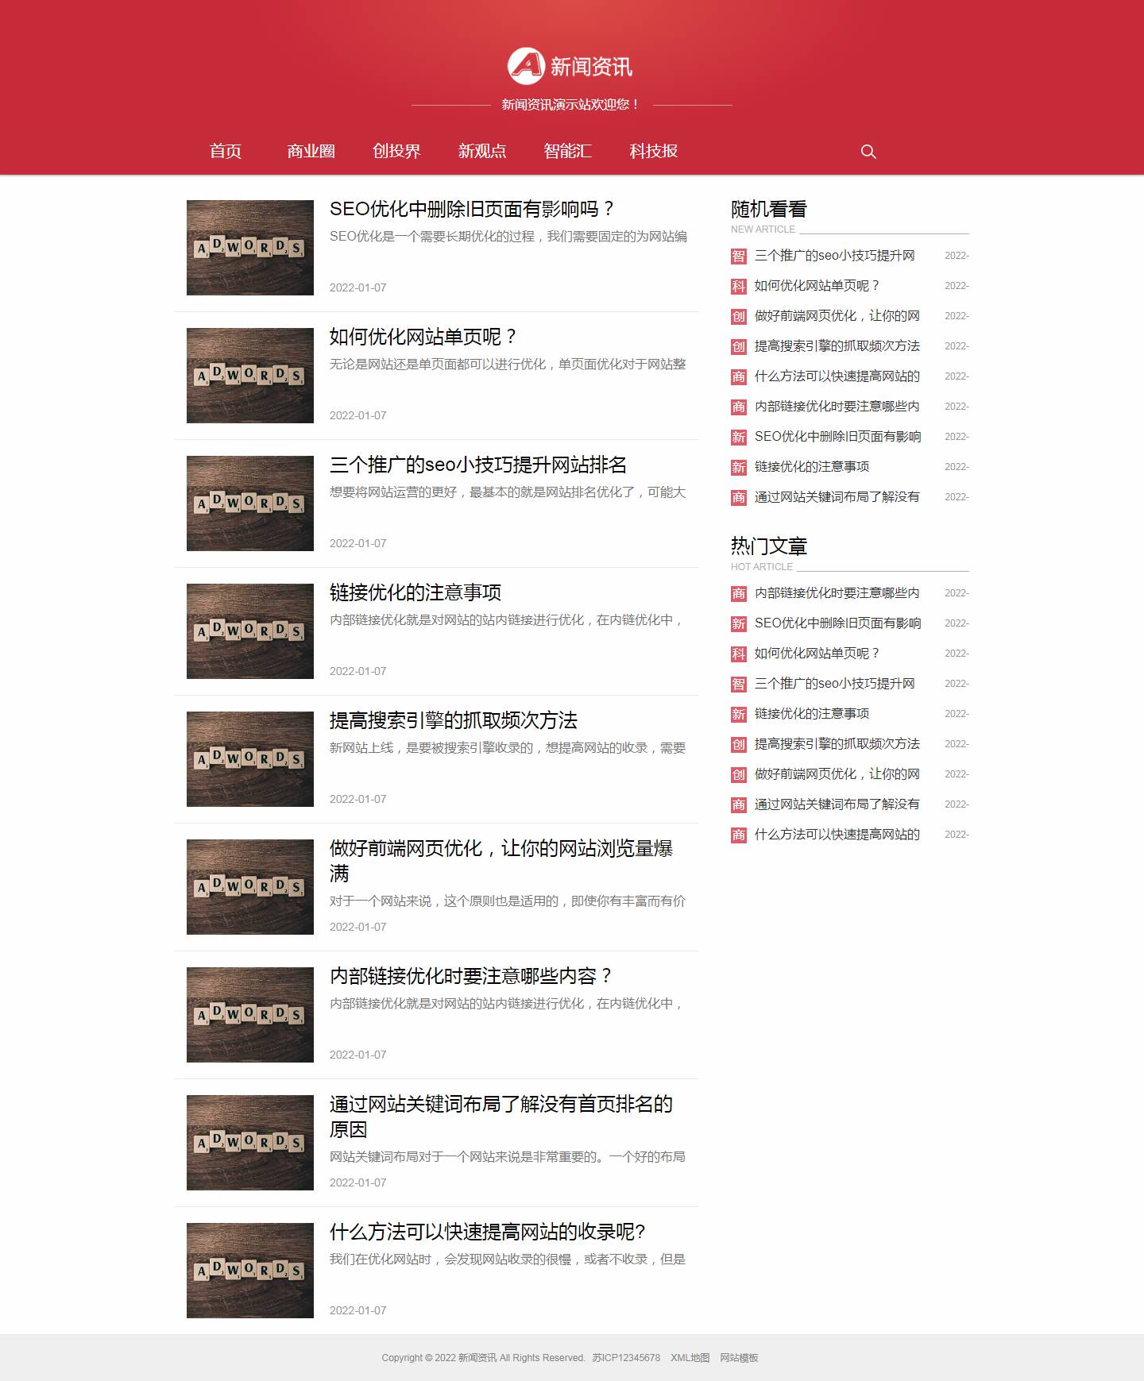1144x1381 pixels.
Task: Open main article 链接优化的注意事项
Action: [415, 592]
